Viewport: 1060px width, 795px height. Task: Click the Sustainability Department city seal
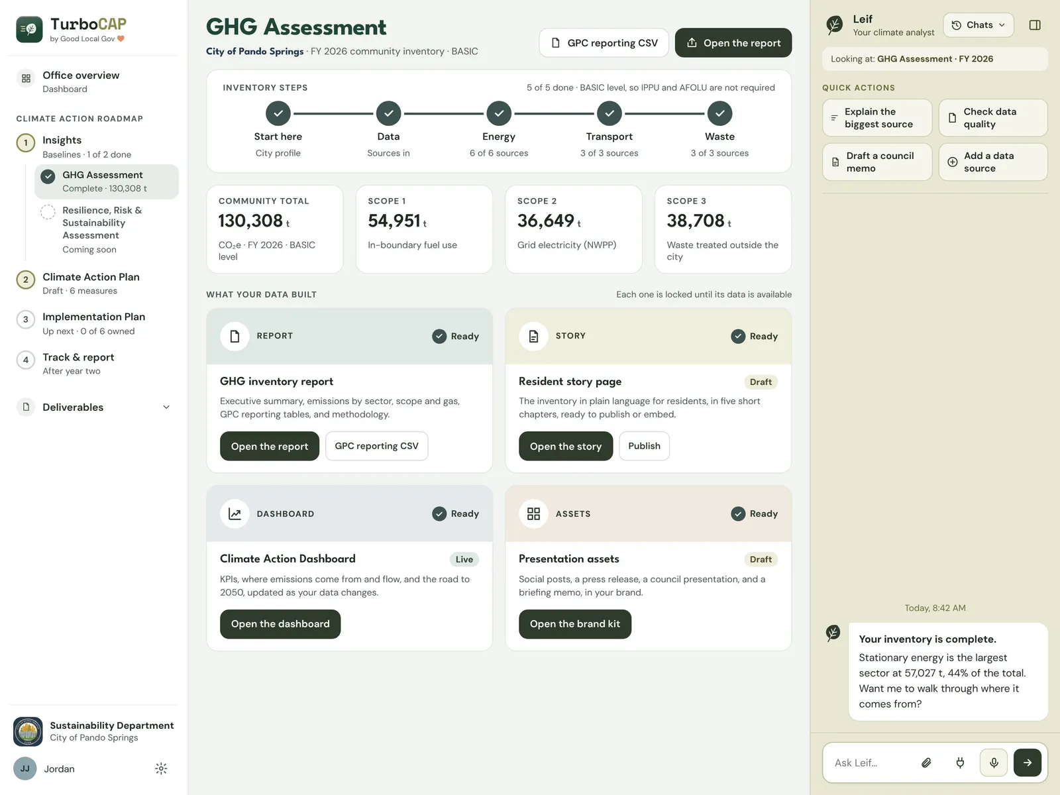tap(28, 731)
